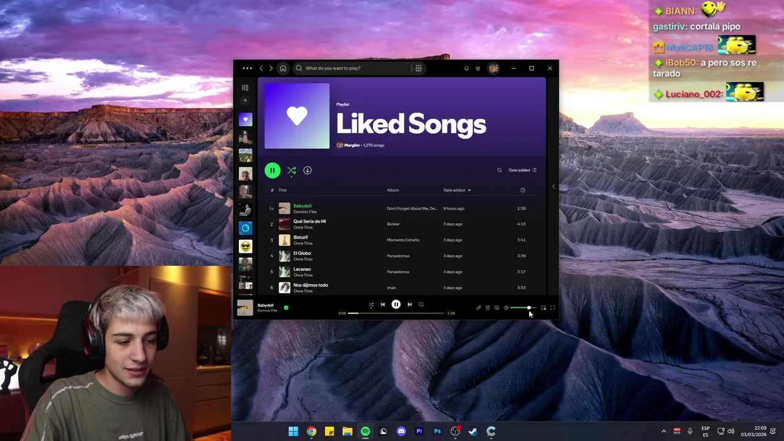Open the Búnker album link
This screenshot has height=441, width=784.
tap(393, 224)
